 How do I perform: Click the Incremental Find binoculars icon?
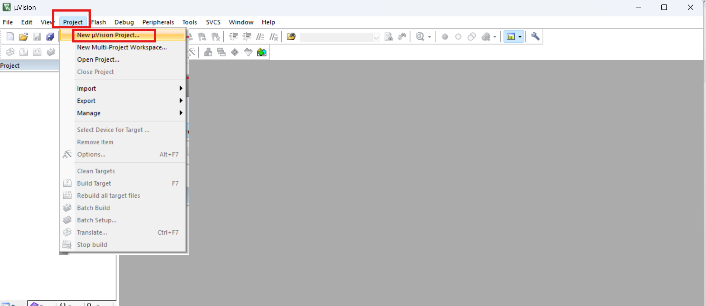(402, 36)
